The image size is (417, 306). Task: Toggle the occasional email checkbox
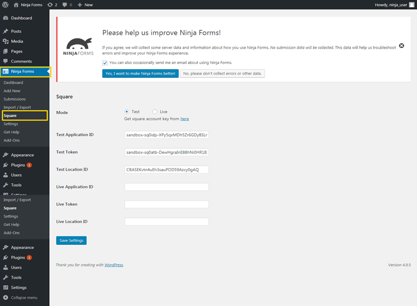105,63
